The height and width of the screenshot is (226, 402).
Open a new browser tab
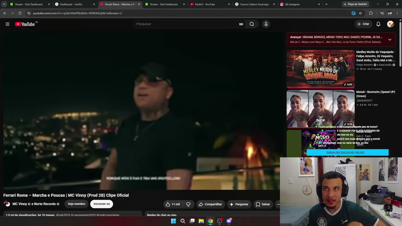326,4
